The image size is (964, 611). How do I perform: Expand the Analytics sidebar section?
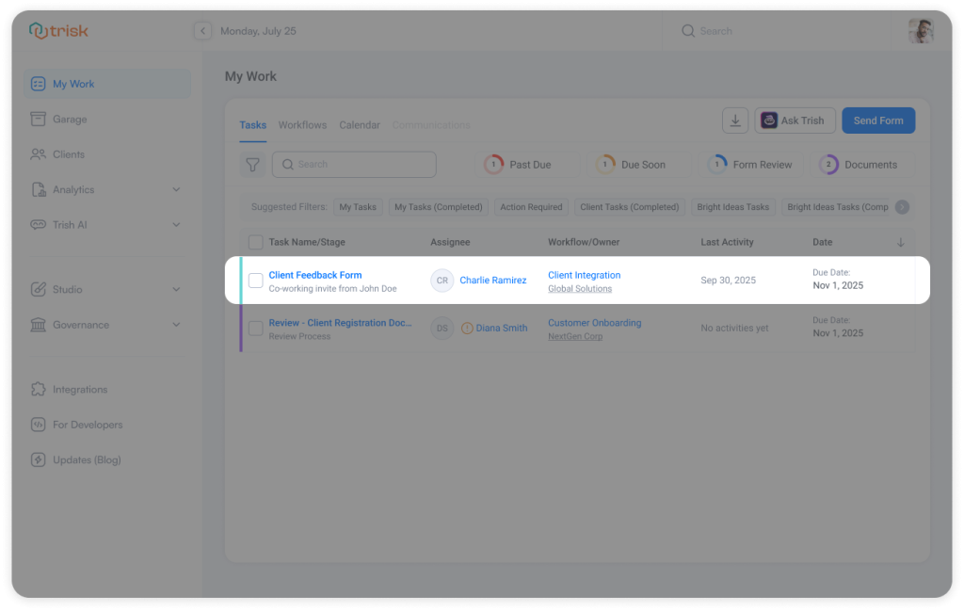pyautogui.click(x=177, y=189)
